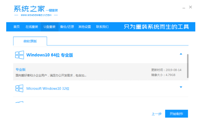Viewport: 197px width, 121px height.
Task: Select the 微软原版 tab
Action: point(30,41)
